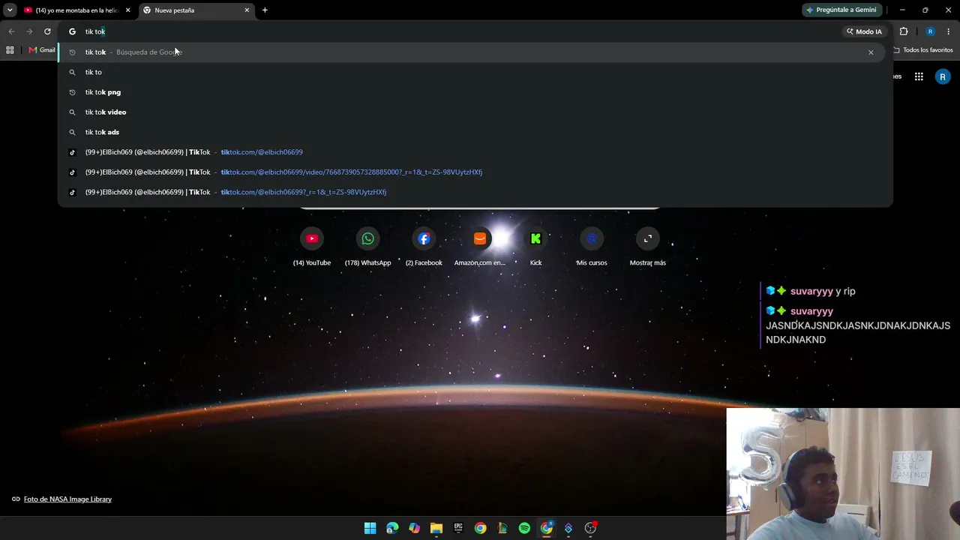Open a new tab with plus button
This screenshot has height=540, width=960.
pos(265,10)
